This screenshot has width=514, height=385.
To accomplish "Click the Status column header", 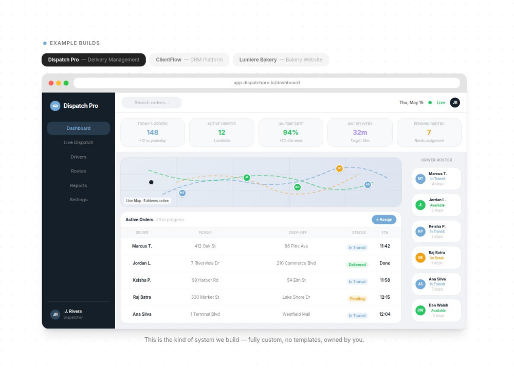I will click(x=359, y=233).
